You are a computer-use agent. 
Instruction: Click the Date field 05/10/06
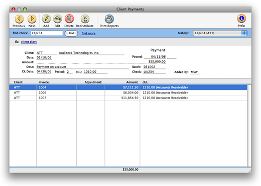pos(44,57)
